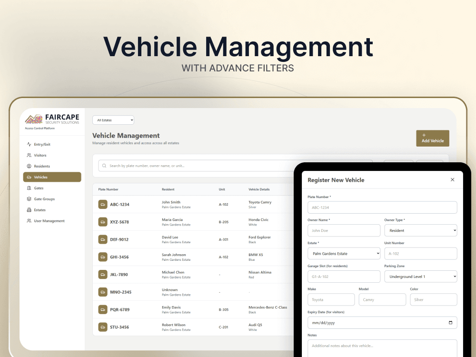Open the Estate dropdown showing Palm Gardens Estate
476x357 pixels.
(344, 254)
